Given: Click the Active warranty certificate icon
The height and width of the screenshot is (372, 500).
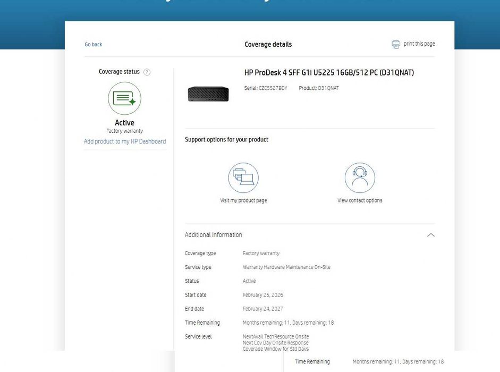Looking at the screenshot, I should tap(124, 98).
